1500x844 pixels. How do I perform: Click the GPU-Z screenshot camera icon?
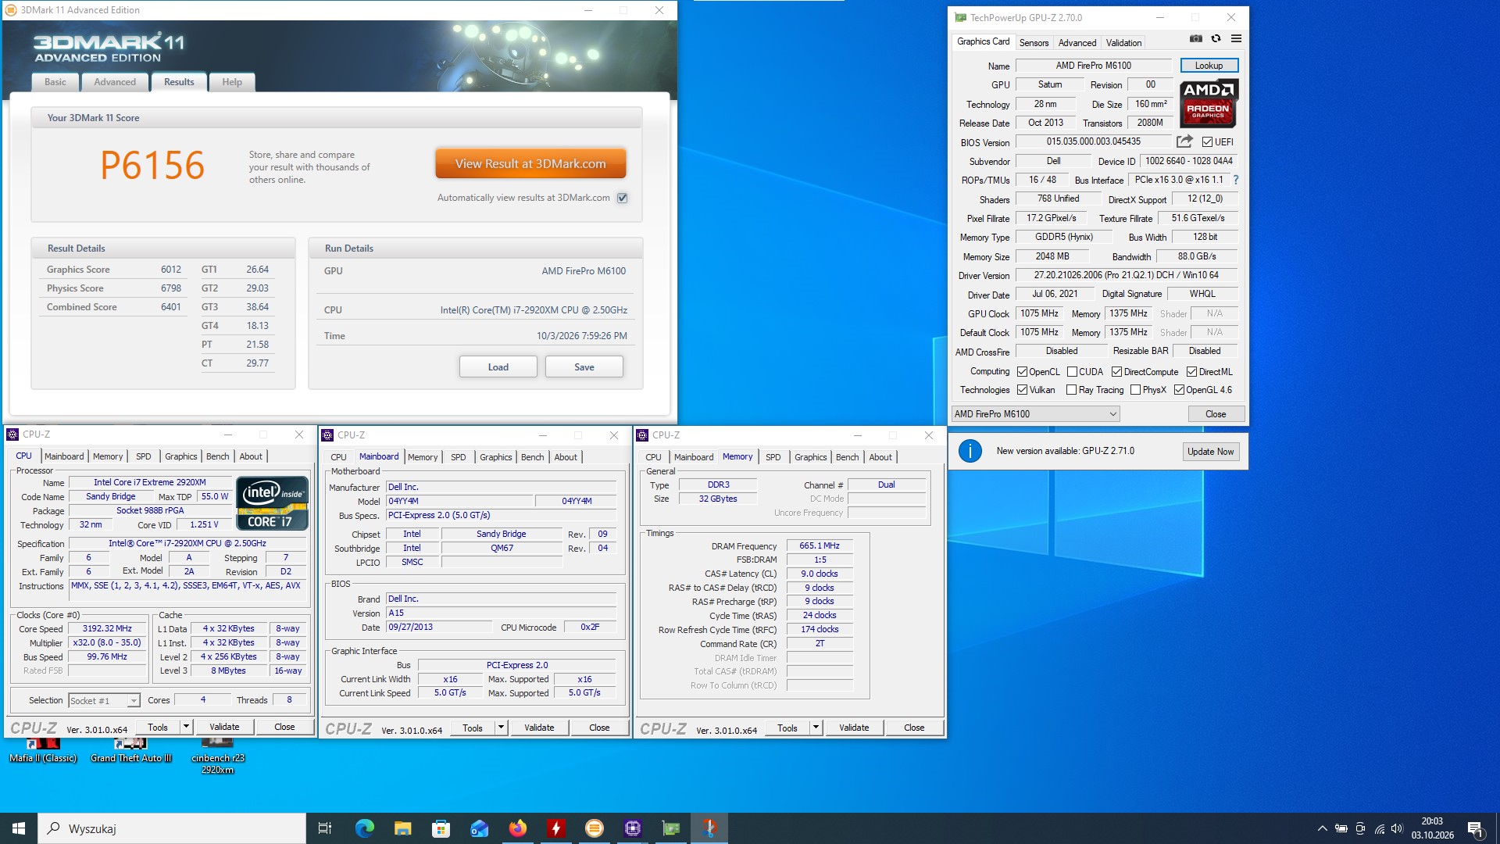pos(1195,38)
